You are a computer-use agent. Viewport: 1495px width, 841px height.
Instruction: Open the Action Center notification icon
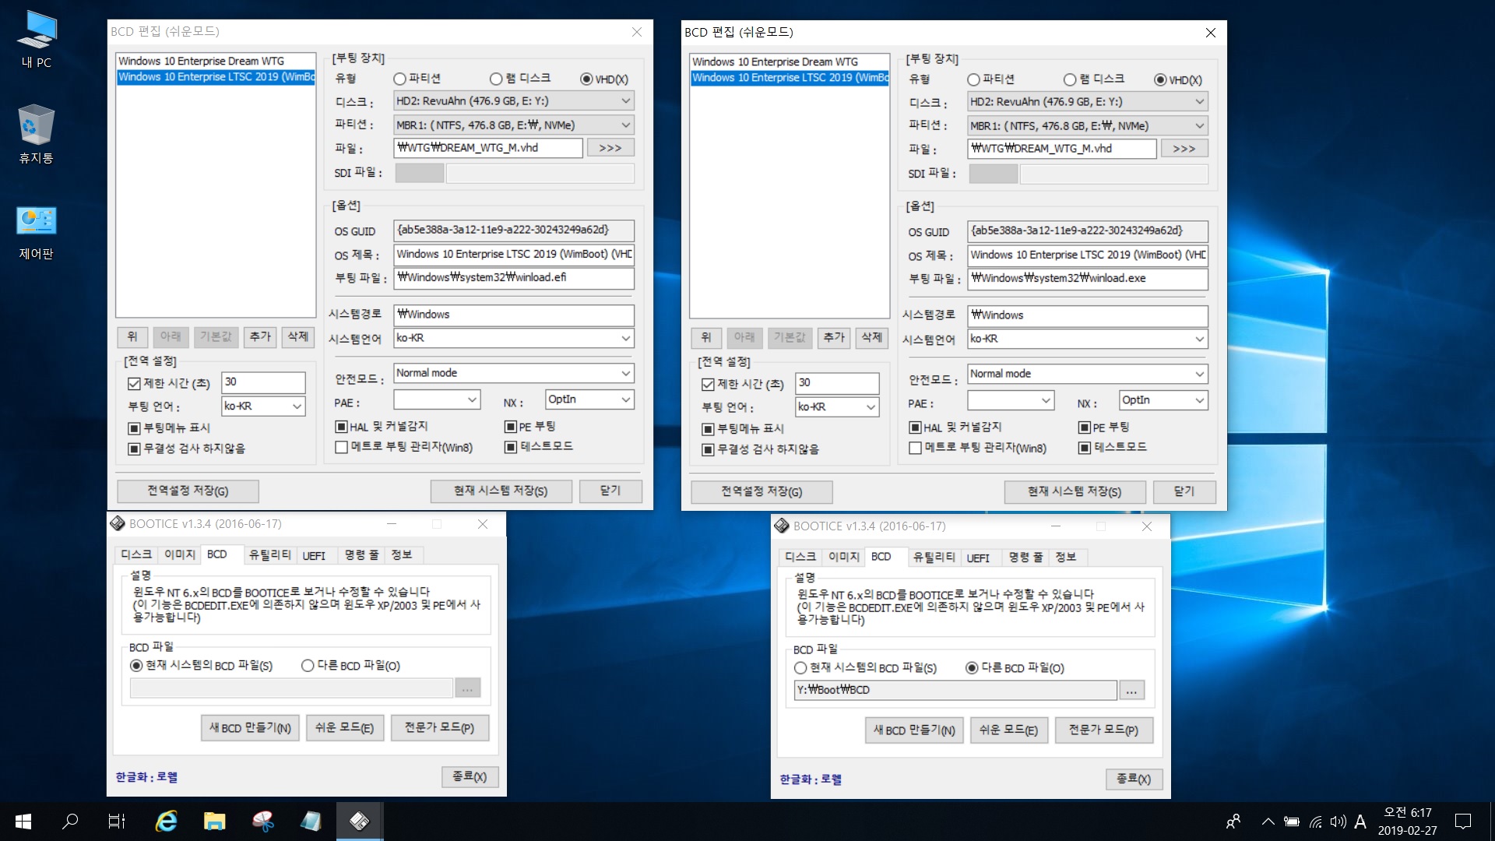[x=1463, y=822]
